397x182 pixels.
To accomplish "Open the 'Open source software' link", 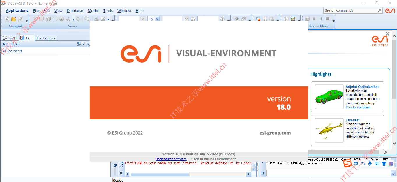I will coord(171,159).
